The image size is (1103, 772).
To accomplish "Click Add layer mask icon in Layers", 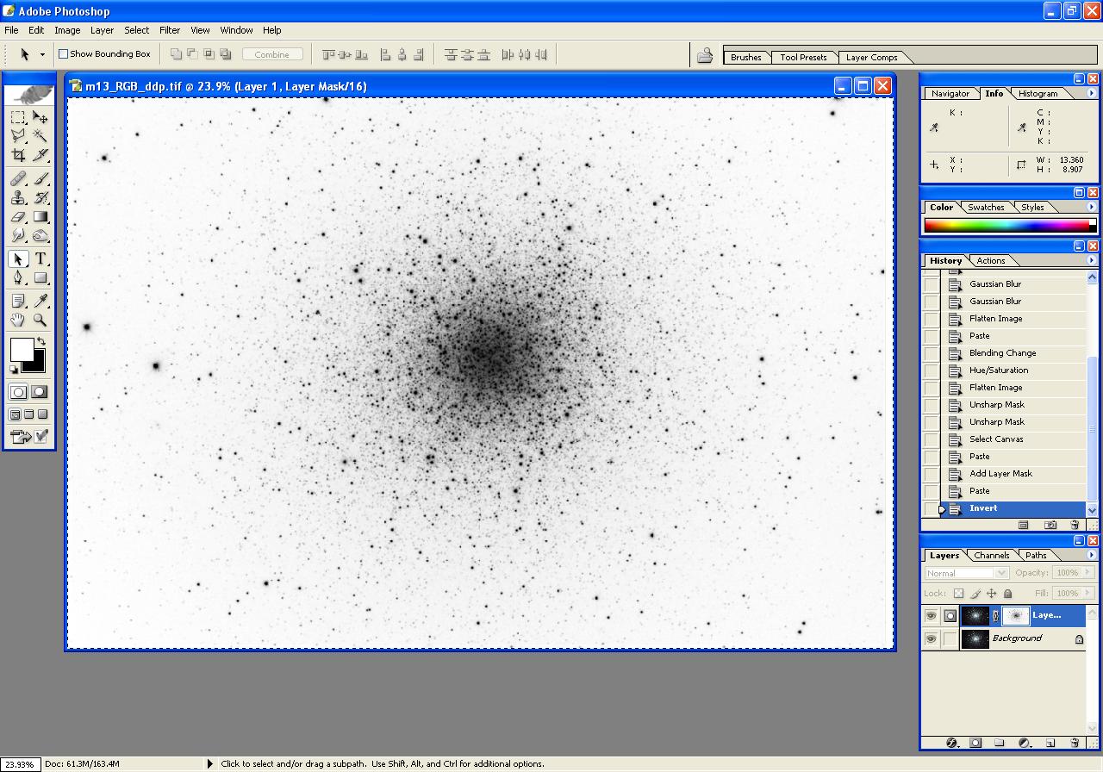I will pyautogui.click(x=975, y=743).
